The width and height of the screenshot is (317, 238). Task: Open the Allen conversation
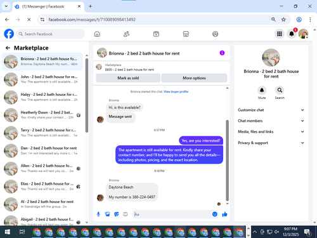coord(42,168)
